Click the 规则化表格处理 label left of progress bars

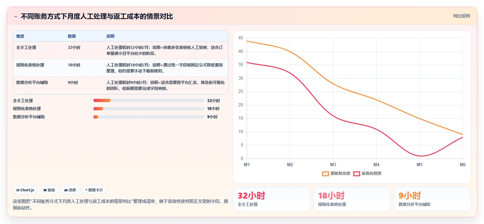click(x=27, y=109)
